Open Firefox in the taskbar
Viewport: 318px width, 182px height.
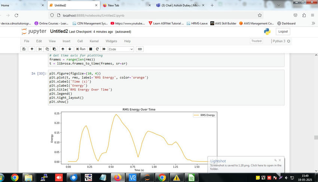[x=117, y=178]
